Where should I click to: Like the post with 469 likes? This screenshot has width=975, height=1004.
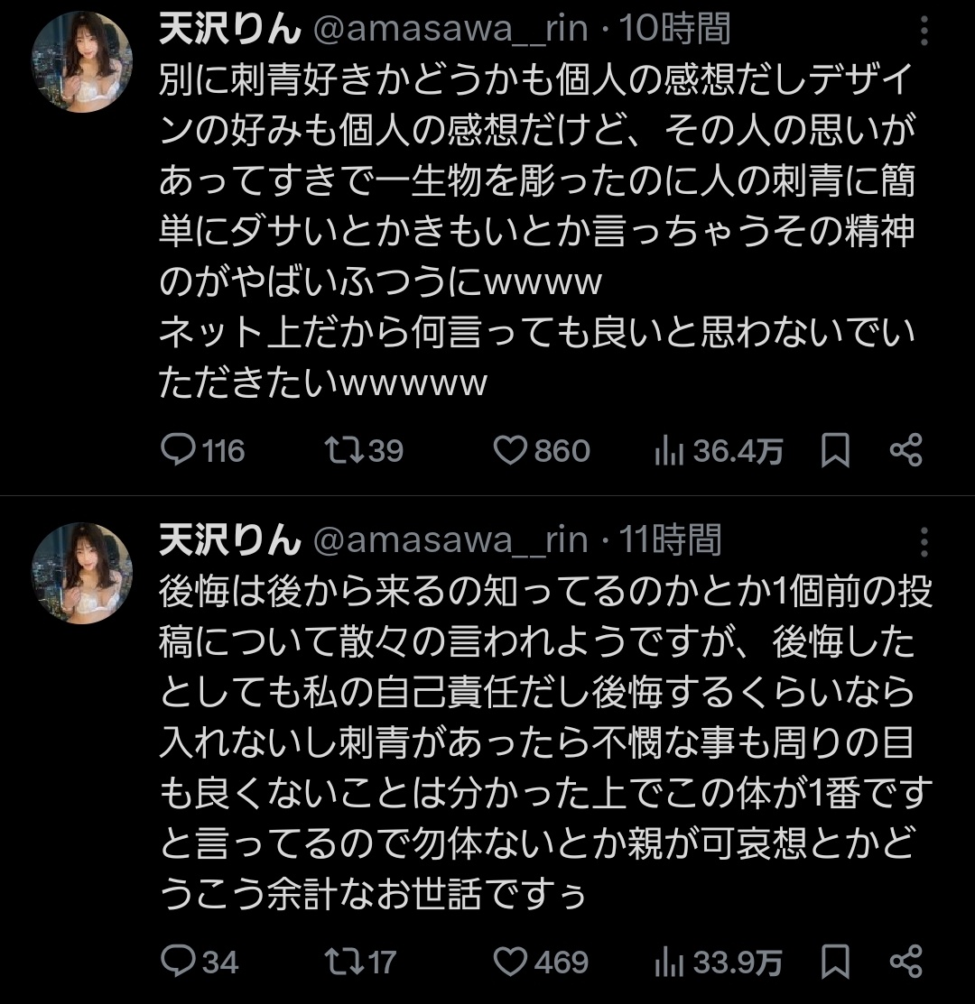(x=512, y=961)
